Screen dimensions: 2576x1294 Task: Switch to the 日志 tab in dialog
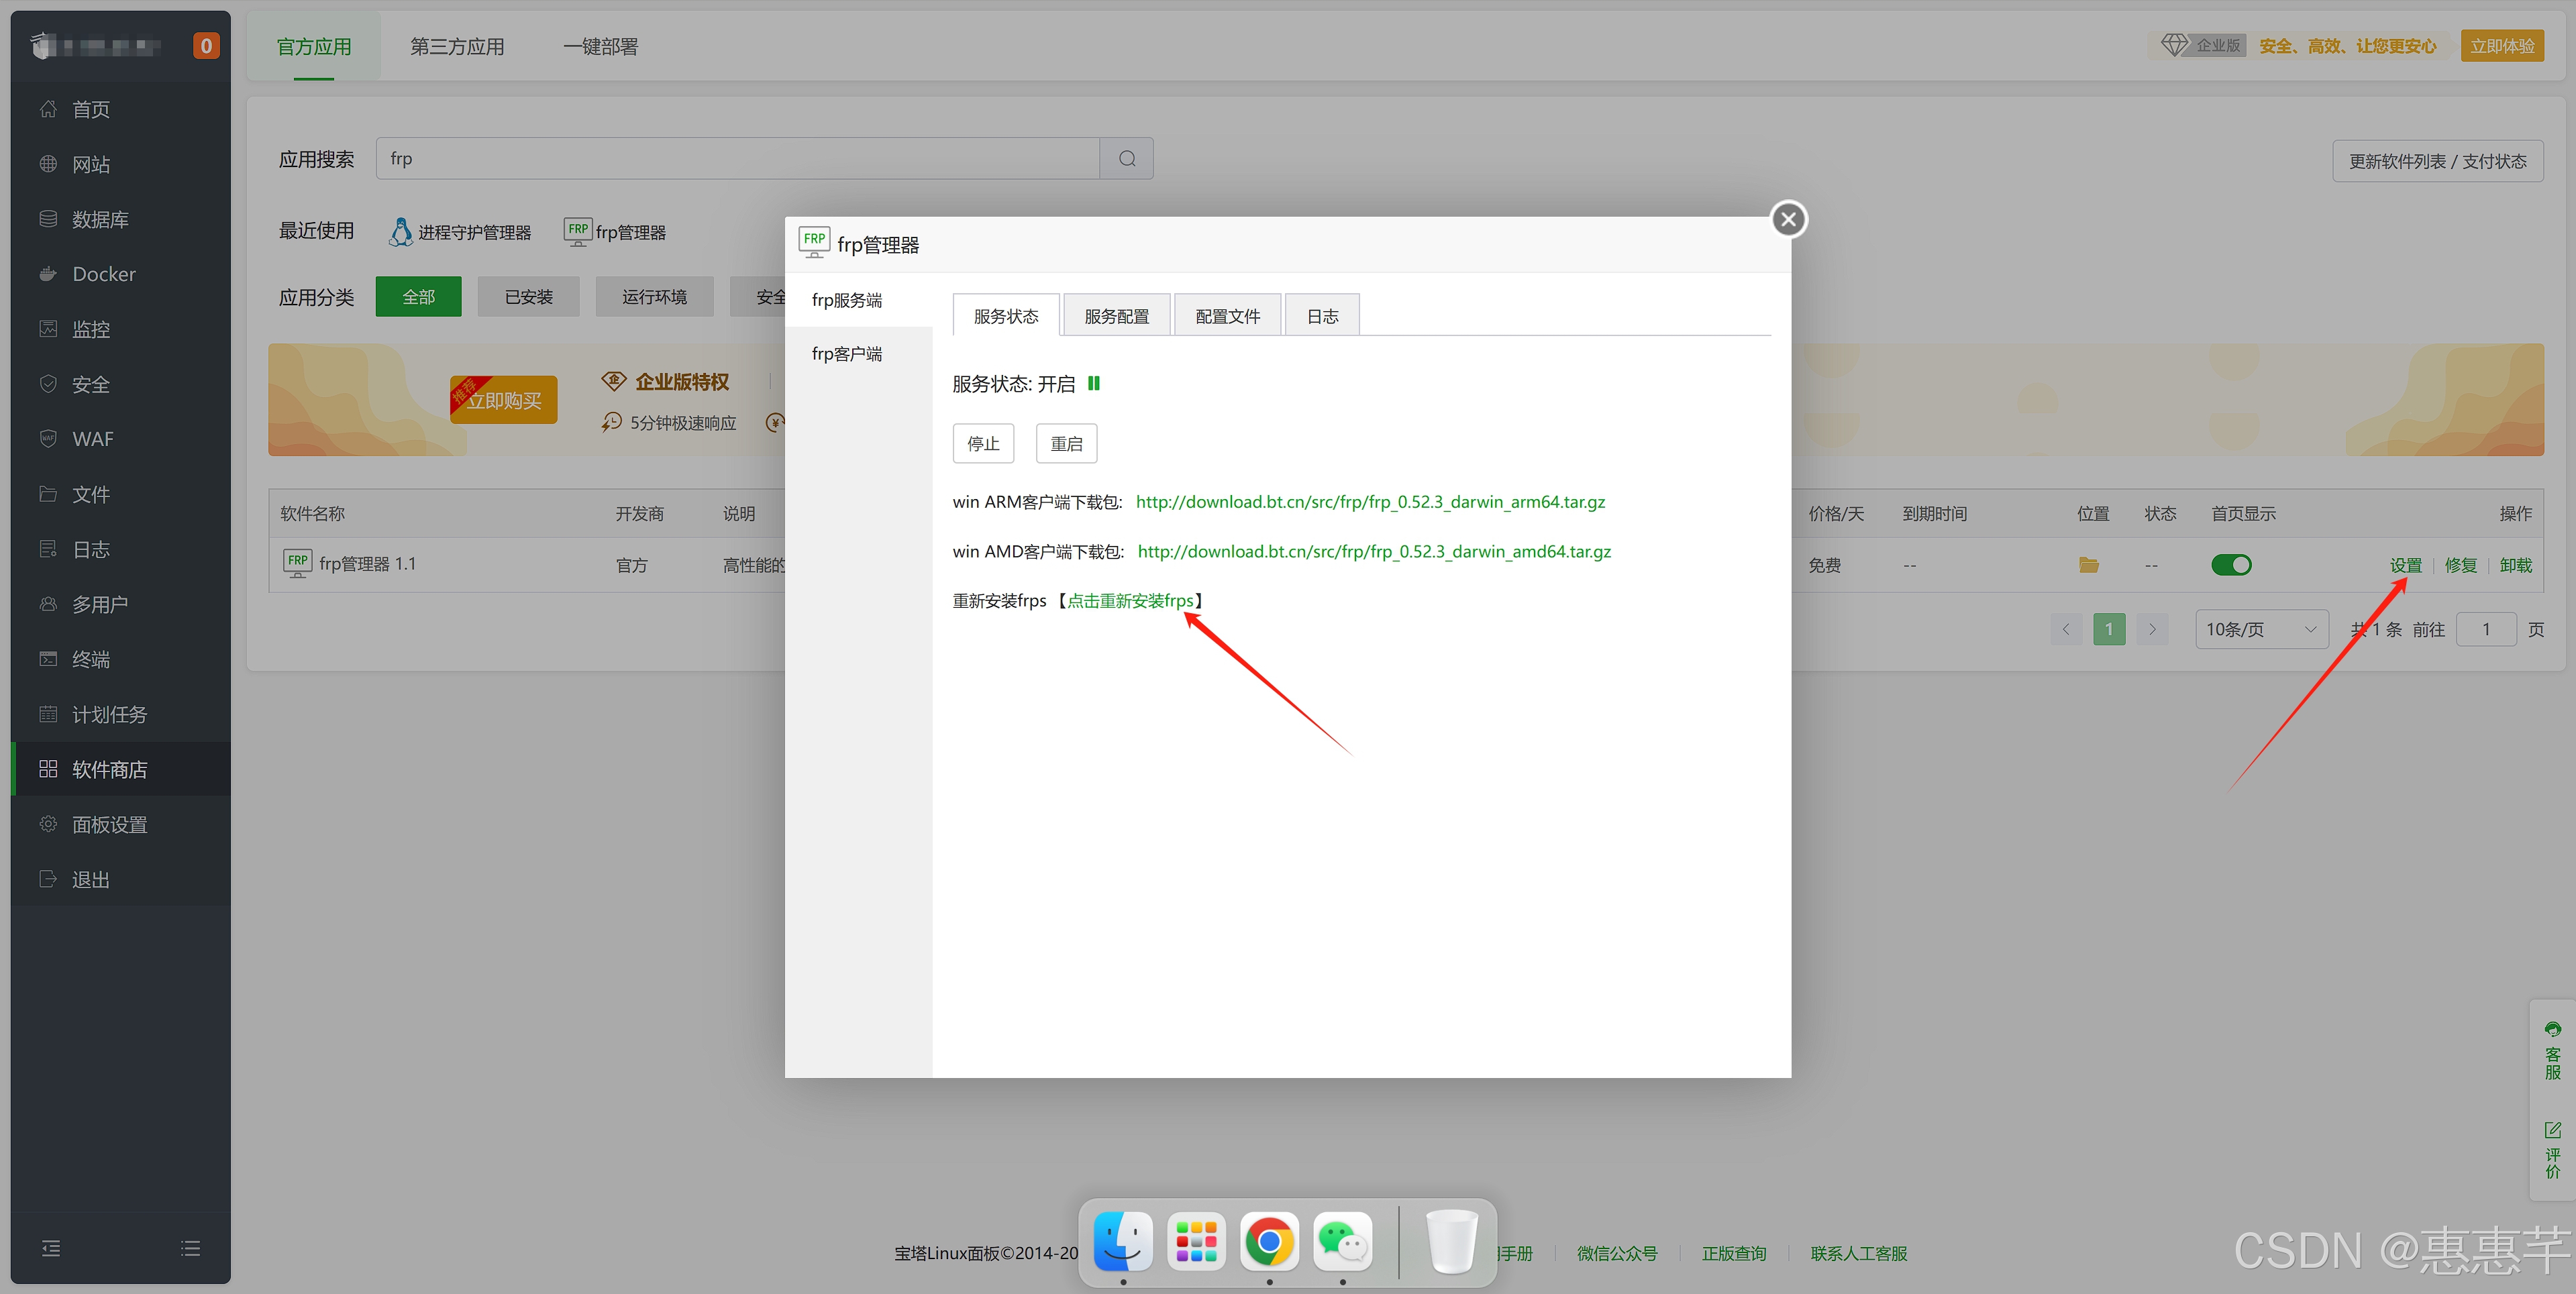[x=1322, y=316]
